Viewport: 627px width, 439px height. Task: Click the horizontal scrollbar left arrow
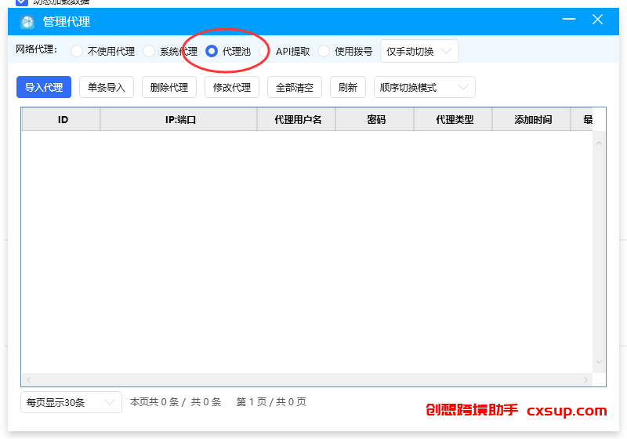(x=28, y=379)
